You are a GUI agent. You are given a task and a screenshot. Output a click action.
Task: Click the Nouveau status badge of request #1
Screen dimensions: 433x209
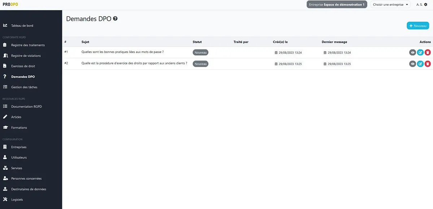point(201,52)
